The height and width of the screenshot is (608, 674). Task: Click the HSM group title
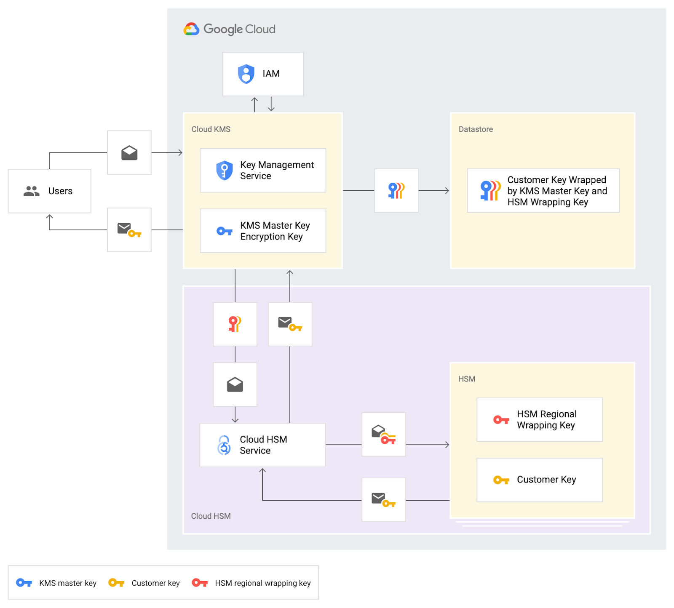467,379
